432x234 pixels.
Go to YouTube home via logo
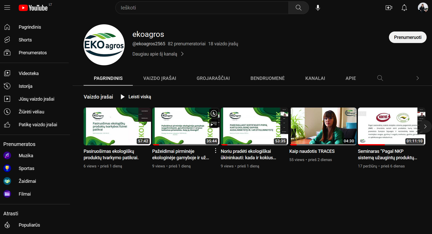(x=33, y=8)
